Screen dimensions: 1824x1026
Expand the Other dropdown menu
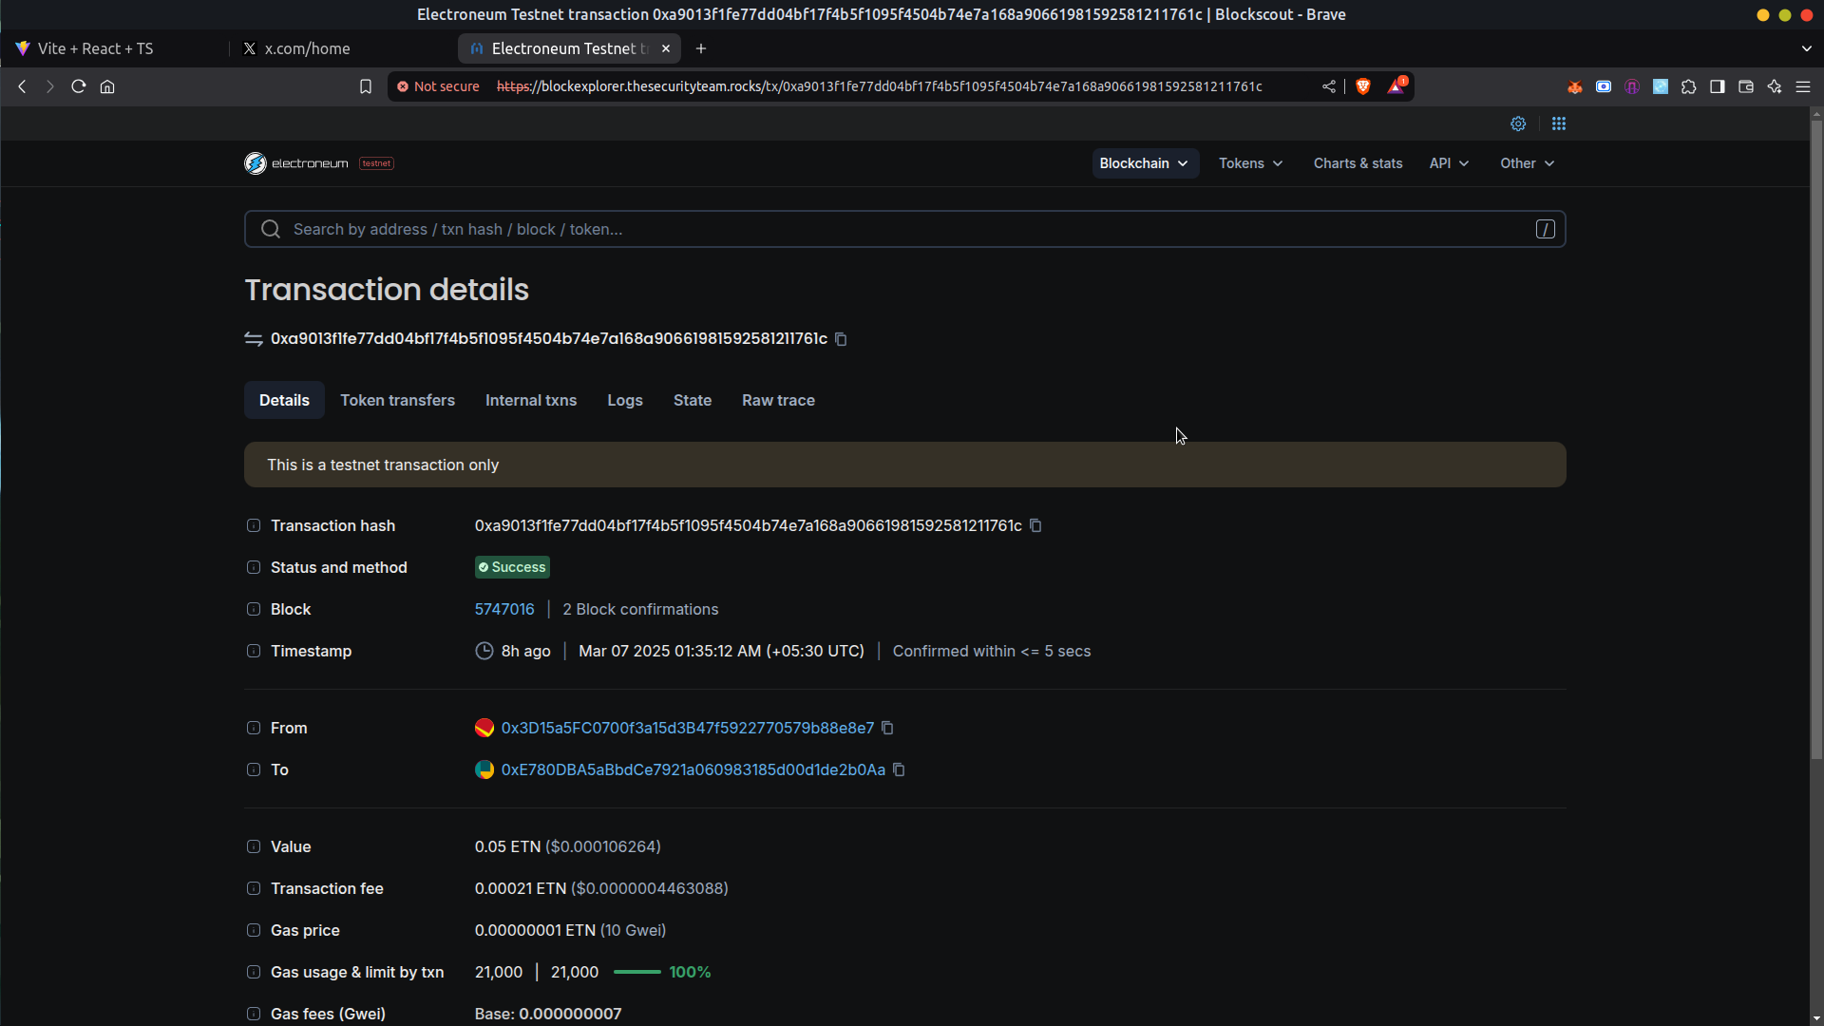[1527, 163]
